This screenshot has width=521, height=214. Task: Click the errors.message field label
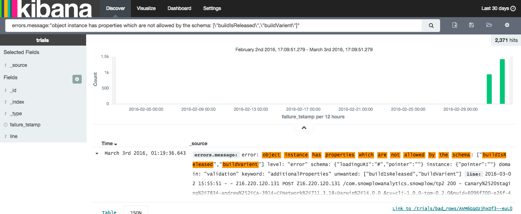[216, 155]
